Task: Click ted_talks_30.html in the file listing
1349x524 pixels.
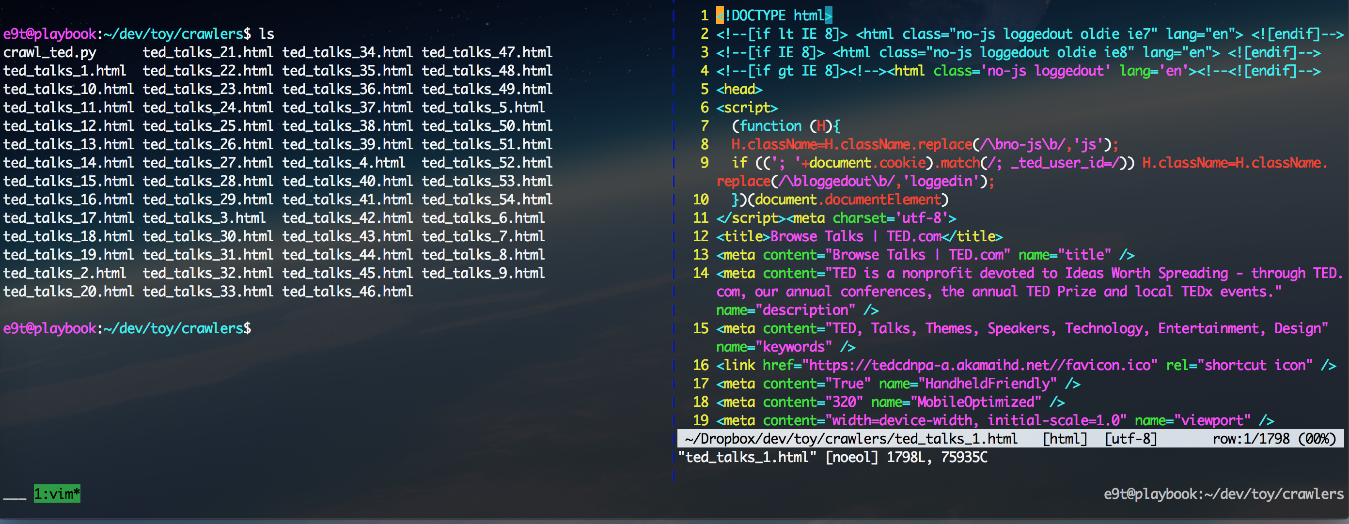Action: (208, 236)
